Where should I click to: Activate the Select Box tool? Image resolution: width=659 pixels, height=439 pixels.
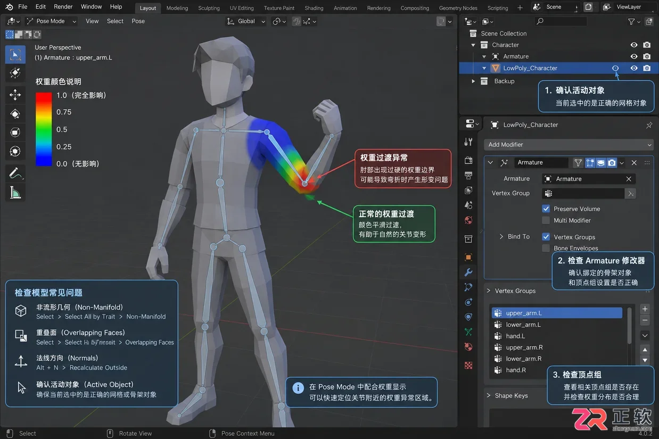[15, 54]
